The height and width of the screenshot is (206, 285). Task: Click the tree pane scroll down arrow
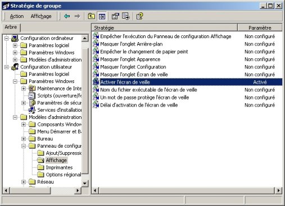85,183
